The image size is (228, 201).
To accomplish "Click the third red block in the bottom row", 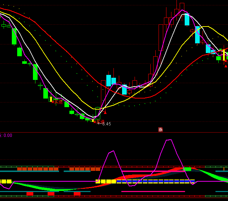I will coord(77,193).
